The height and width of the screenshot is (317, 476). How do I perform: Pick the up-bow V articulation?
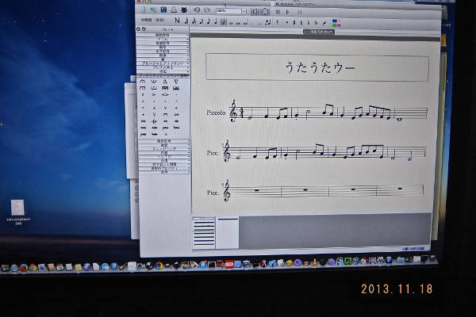pyautogui.click(x=154, y=115)
